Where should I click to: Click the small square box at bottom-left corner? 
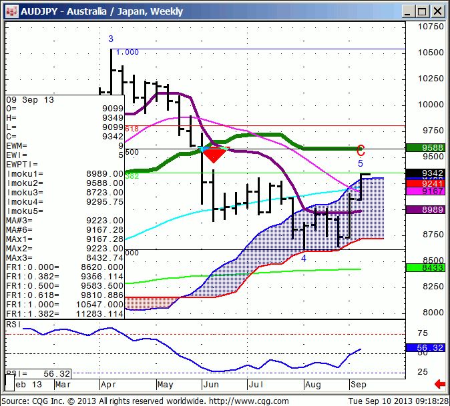(9, 383)
